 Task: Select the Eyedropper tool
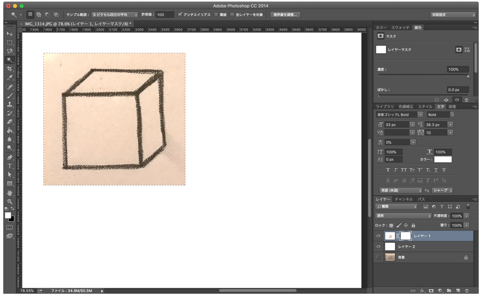point(10,78)
